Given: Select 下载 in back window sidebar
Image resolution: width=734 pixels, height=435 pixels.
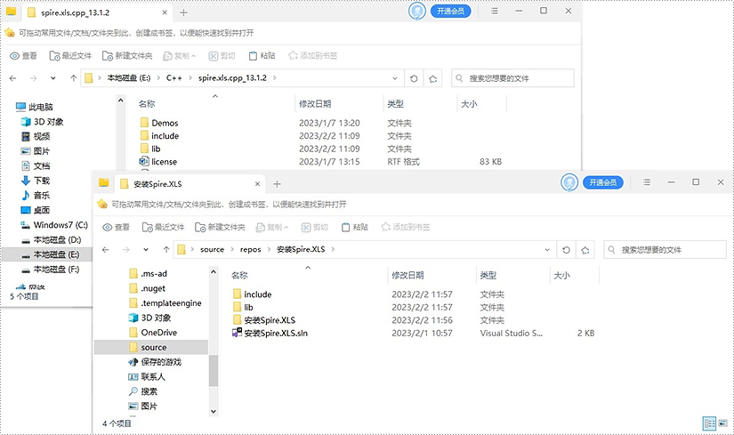Looking at the screenshot, I should pos(35,181).
